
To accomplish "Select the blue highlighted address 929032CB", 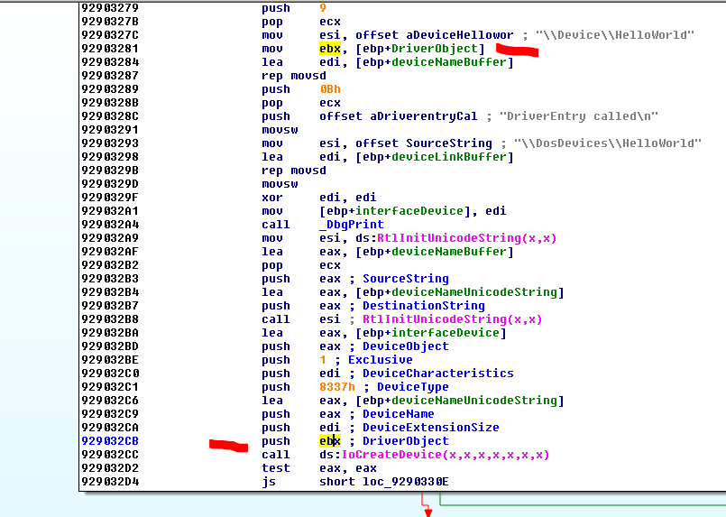I will [111, 441].
